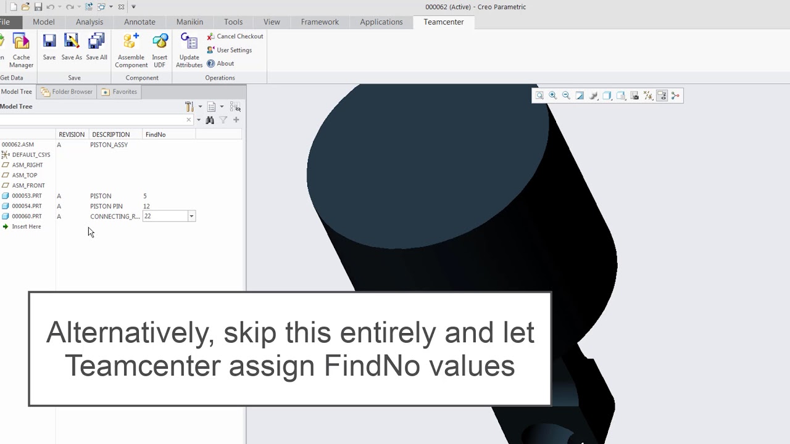Click the Model Tree show list icon

pyautogui.click(x=211, y=107)
